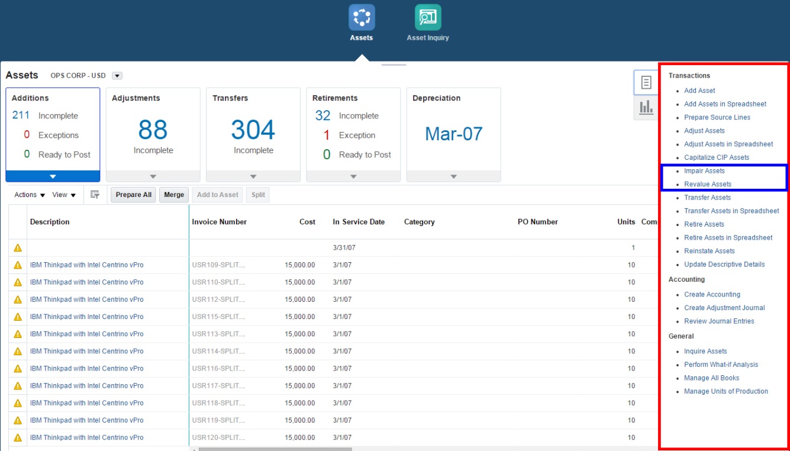Open the Update Descriptive Details link

[724, 265]
